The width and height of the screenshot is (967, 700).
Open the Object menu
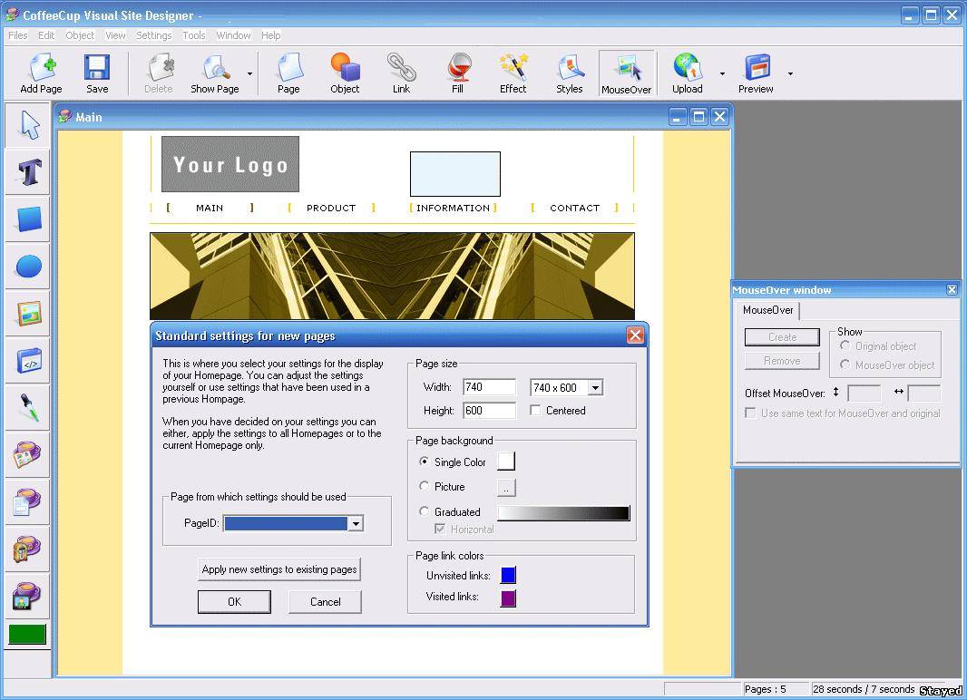point(80,35)
